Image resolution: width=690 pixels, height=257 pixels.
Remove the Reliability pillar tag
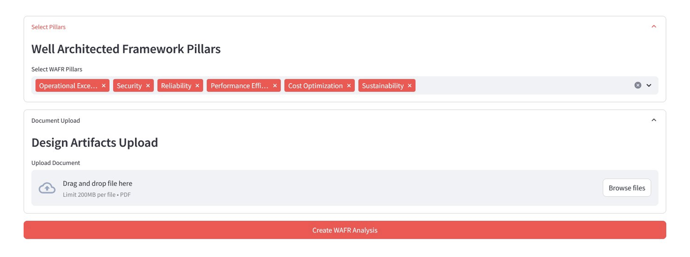(197, 85)
